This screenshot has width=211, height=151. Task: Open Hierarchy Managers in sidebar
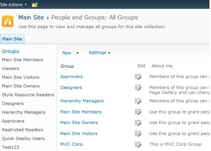[24, 112]
